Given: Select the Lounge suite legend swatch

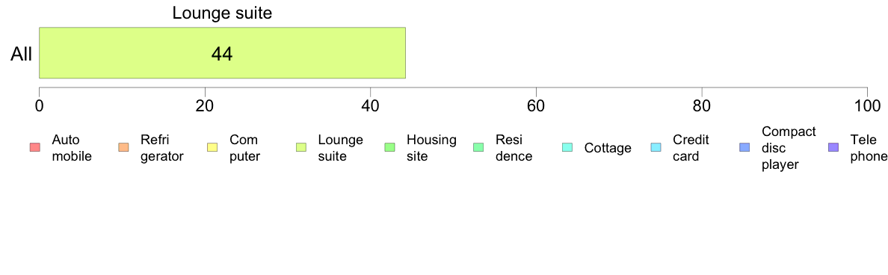Looking at the screenshot, I should [300, 148].
